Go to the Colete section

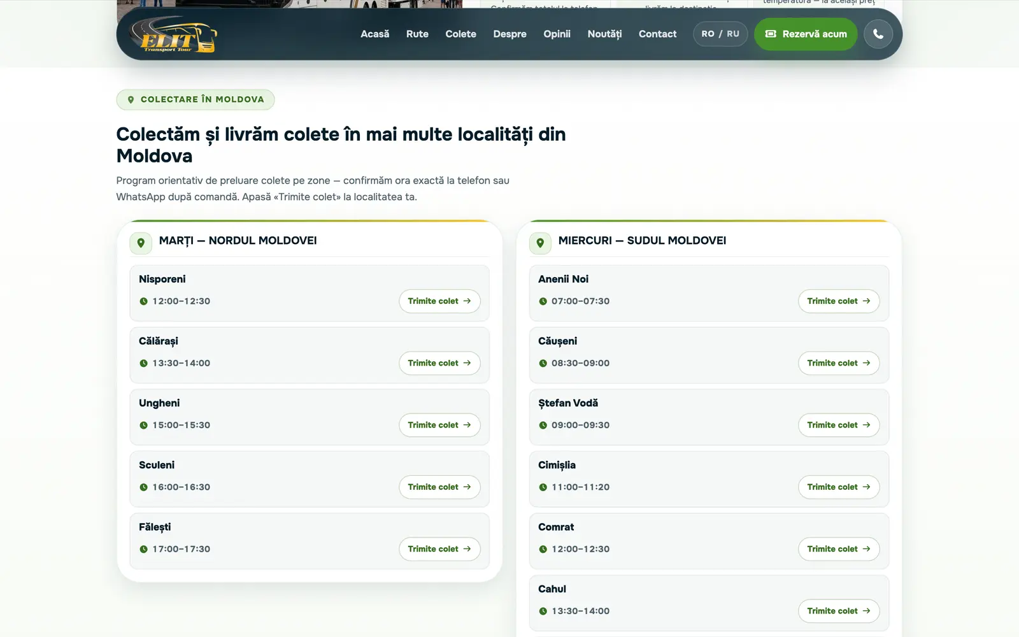click(x=460, y=34)
